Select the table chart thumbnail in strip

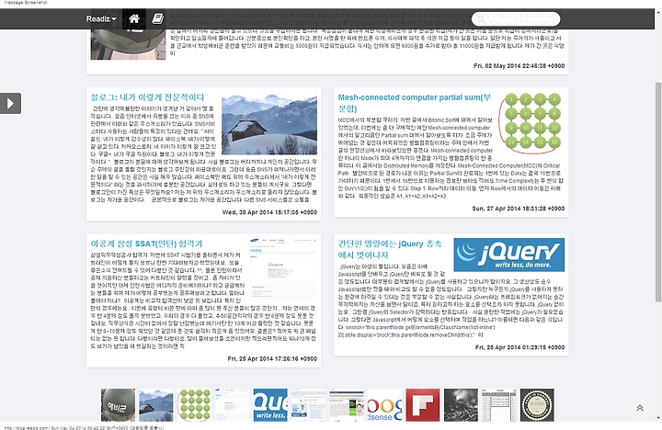pyautogui.click(x=499, y=405)
